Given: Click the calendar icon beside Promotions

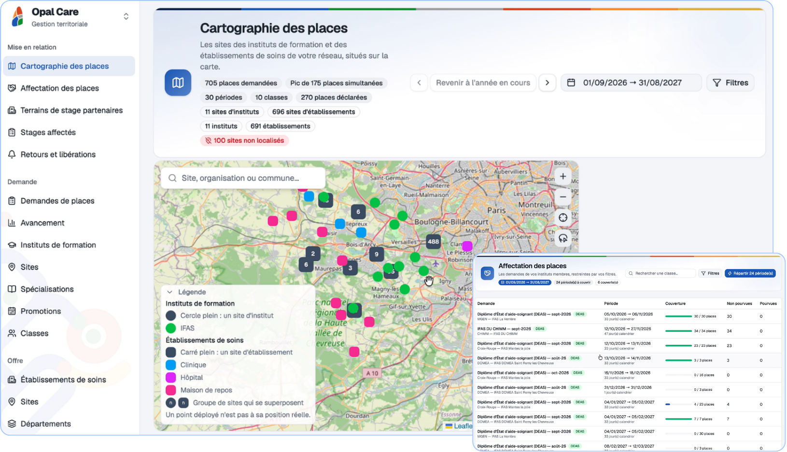Looking at the screenshot, I should (12, 311).
